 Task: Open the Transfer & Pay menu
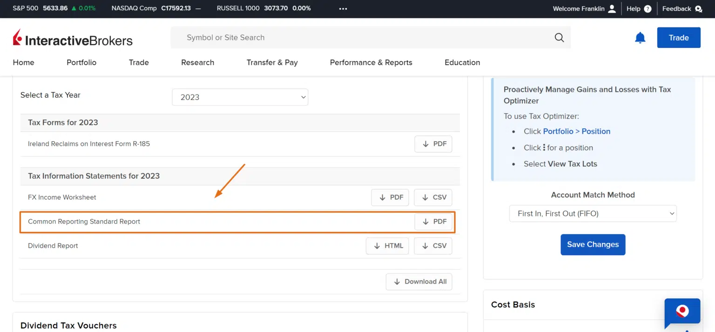[272, 62]
